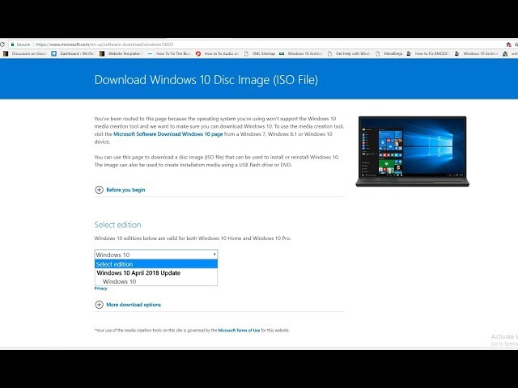This screenshot has width=518, height=388.
Task: Open the Privacy link
Action: tap(100, 289)
